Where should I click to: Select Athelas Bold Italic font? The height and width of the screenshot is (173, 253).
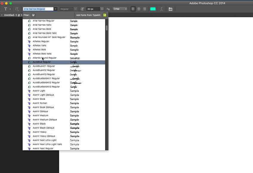64,54
